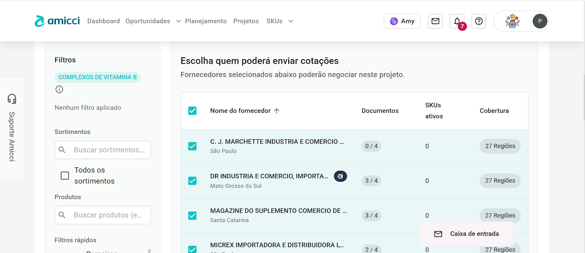Click the info icon under the filter tag
Viewport: 585px width, 253px height.
click(59, 89)
